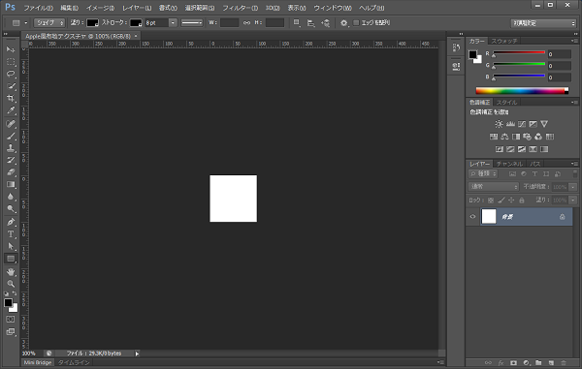
Task: Toggle lock image pixels
Action: pos(501,200)
